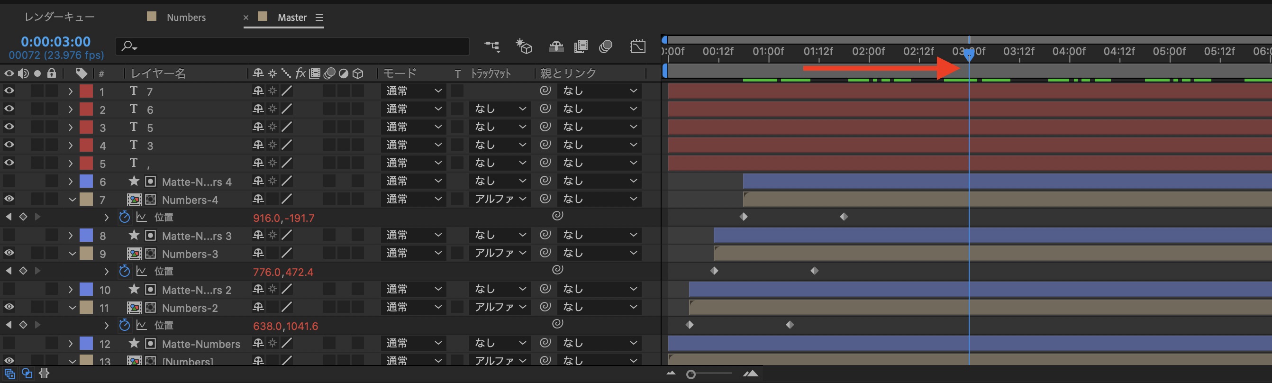Open the Graph Editor icon
This screenshot has width=1272, height=383.
(637, 46)
